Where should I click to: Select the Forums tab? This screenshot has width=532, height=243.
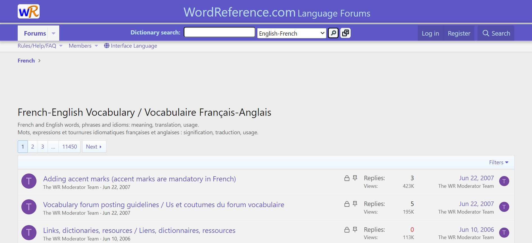[35, 33]
